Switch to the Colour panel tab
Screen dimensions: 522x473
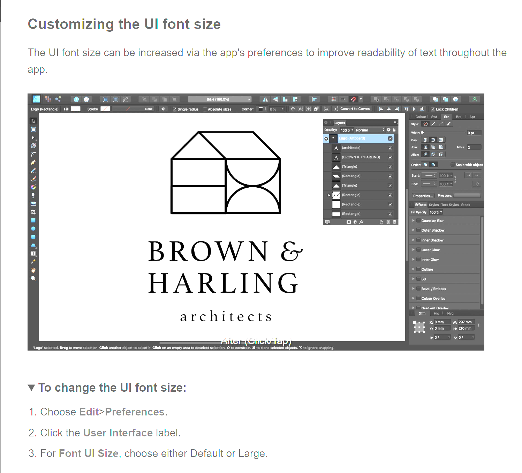pyautogui.click(x=421, y=117)
